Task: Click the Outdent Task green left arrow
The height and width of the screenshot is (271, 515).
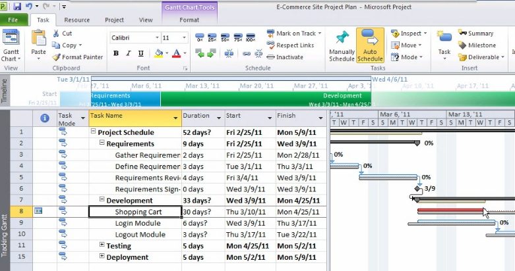Action: 199,53
